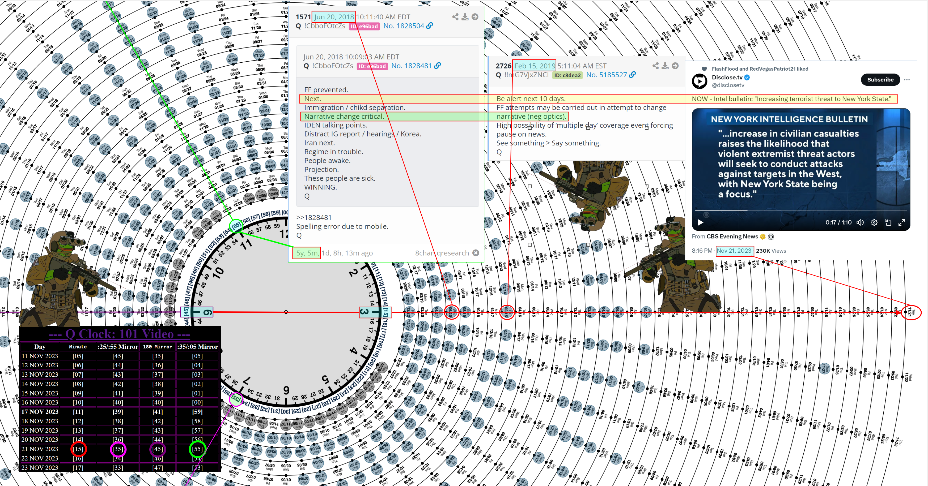Click the 8:16 PM tweet timestamp

point(702,251)
